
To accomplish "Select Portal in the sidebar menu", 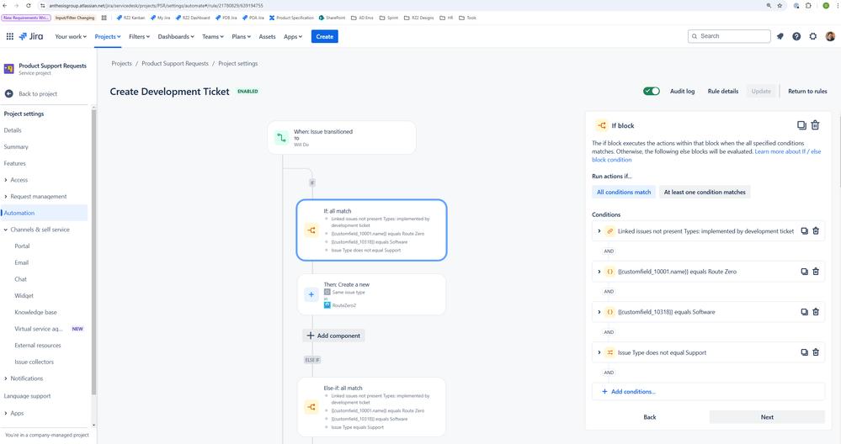I will 22,246.
